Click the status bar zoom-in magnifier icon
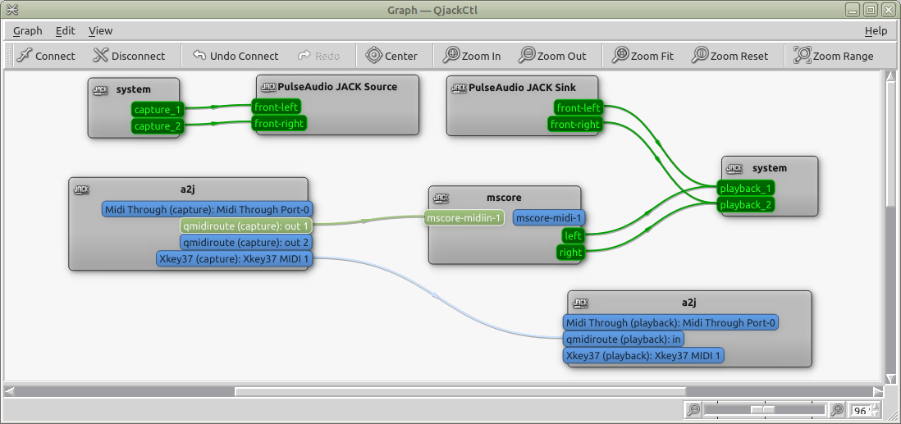The height and width of the screenshot is (424, 901). click(x=837, y=409)
